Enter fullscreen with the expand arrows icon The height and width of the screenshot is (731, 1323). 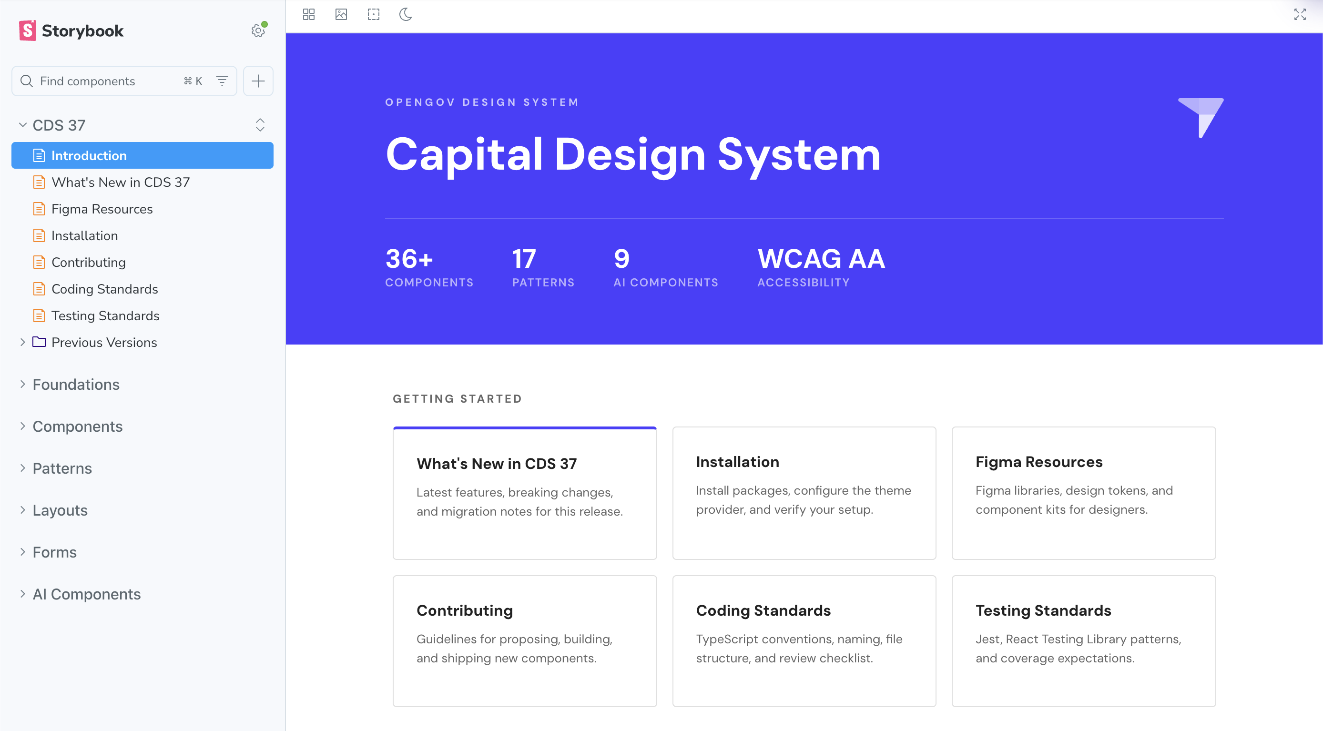pos(1299,14)
